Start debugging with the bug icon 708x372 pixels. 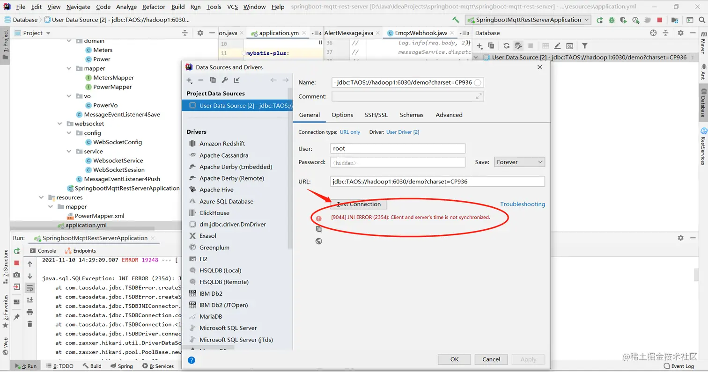(x=612, y=20)
